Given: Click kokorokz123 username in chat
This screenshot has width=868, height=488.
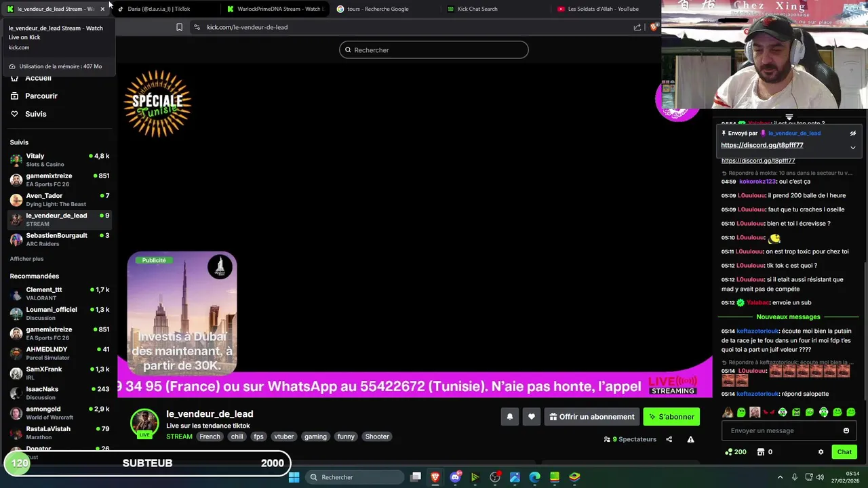Looking at the screenshot, I should [757, 182].
